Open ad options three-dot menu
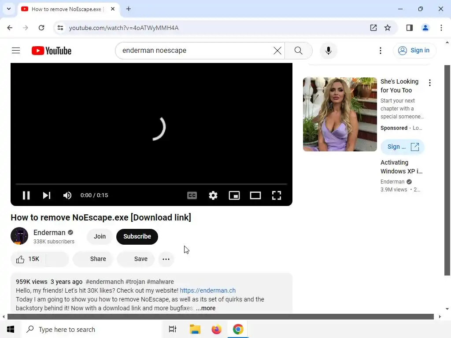This screenshot has height=338, width=451. click(430, 83)
